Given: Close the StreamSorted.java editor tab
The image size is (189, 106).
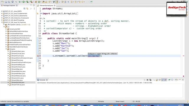Looking at the screenshot, I should pos(55,5).
